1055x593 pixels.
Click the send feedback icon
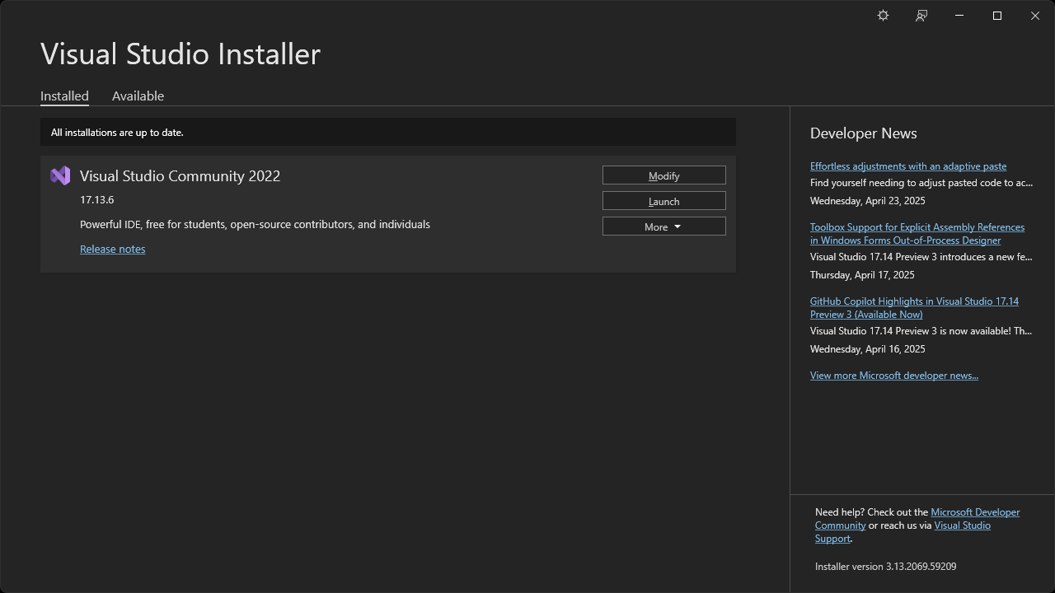click(x=921, y=16)
